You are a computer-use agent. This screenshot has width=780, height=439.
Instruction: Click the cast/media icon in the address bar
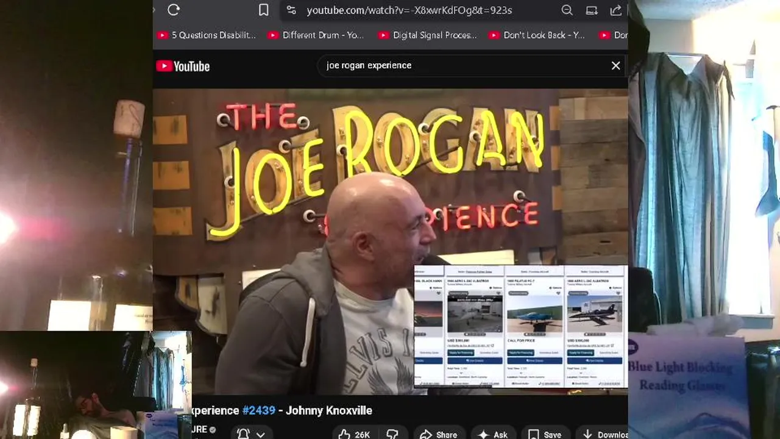point(592,10)
